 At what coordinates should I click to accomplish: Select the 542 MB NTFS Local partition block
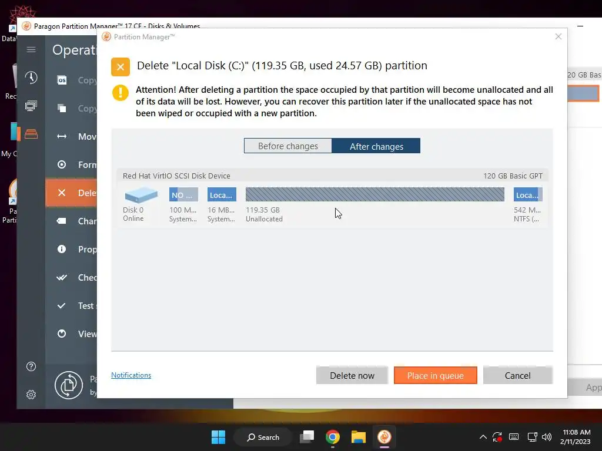(528, 194)
